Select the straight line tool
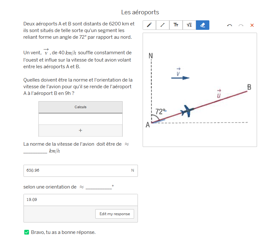This screenshot has width=271, height=245. click(163, 25)
